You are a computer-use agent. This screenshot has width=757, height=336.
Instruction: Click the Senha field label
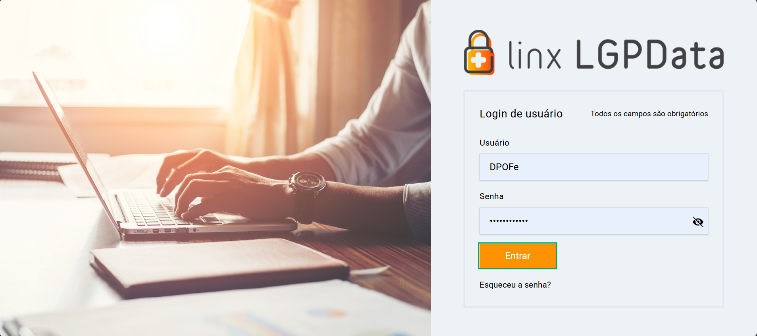point(491,196)
